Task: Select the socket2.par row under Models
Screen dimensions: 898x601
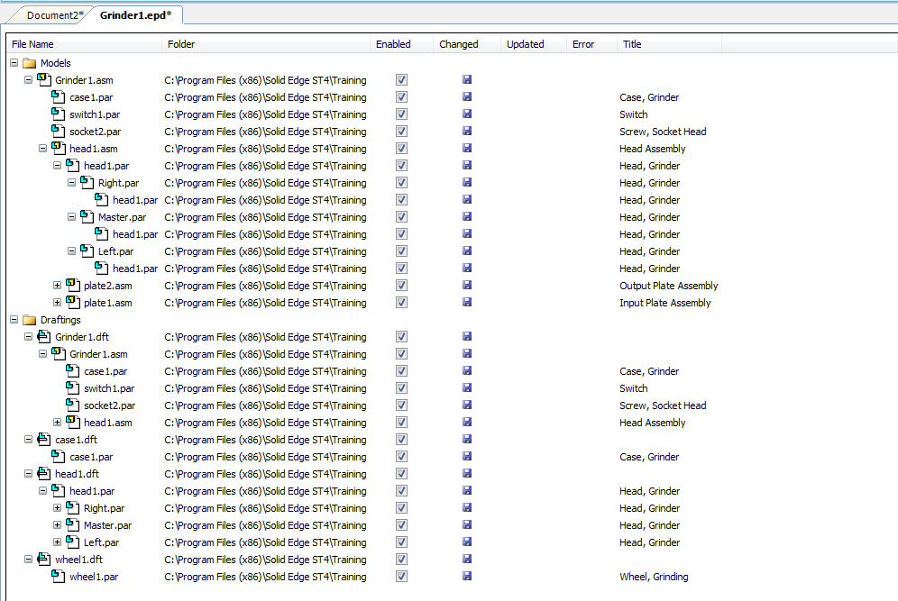Action: pos(95,132)
